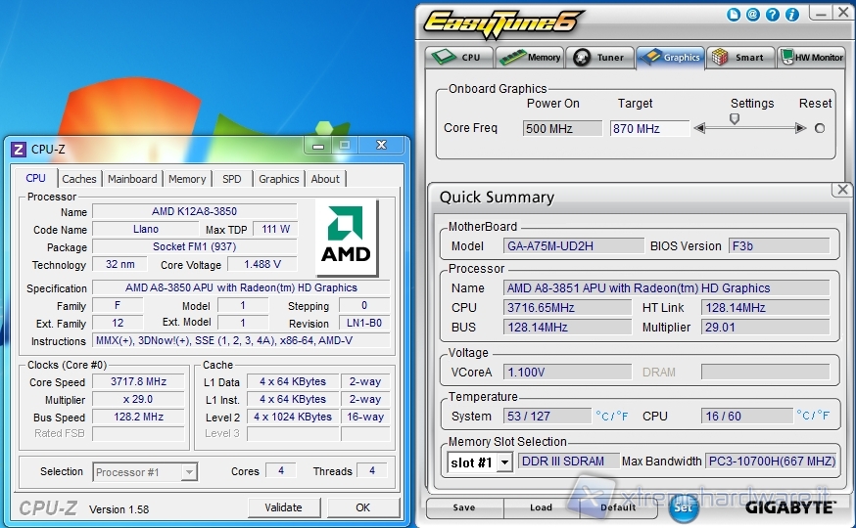This screenshot has width=856, height=528.
Task: Click the slider's right arrow to increase Core Freq
Action: tap(801, 128)
